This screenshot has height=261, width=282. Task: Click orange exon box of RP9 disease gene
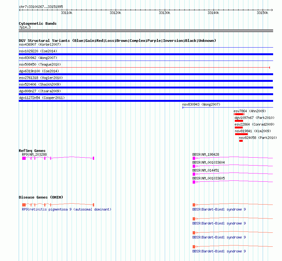24,205
